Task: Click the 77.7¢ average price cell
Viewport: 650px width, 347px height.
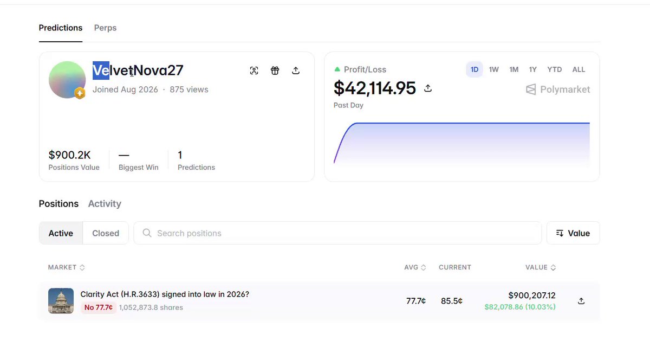Action: pos(416,301)
